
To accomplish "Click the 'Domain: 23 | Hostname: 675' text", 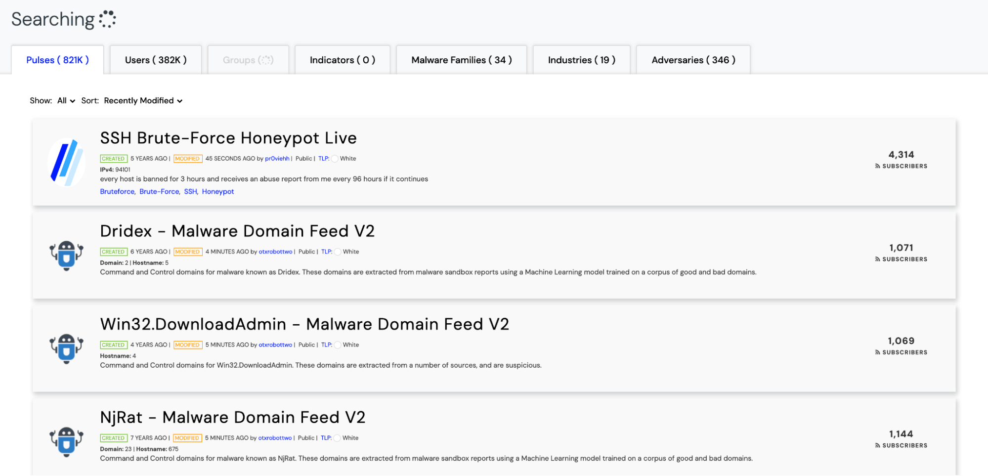I will [139, 449].
